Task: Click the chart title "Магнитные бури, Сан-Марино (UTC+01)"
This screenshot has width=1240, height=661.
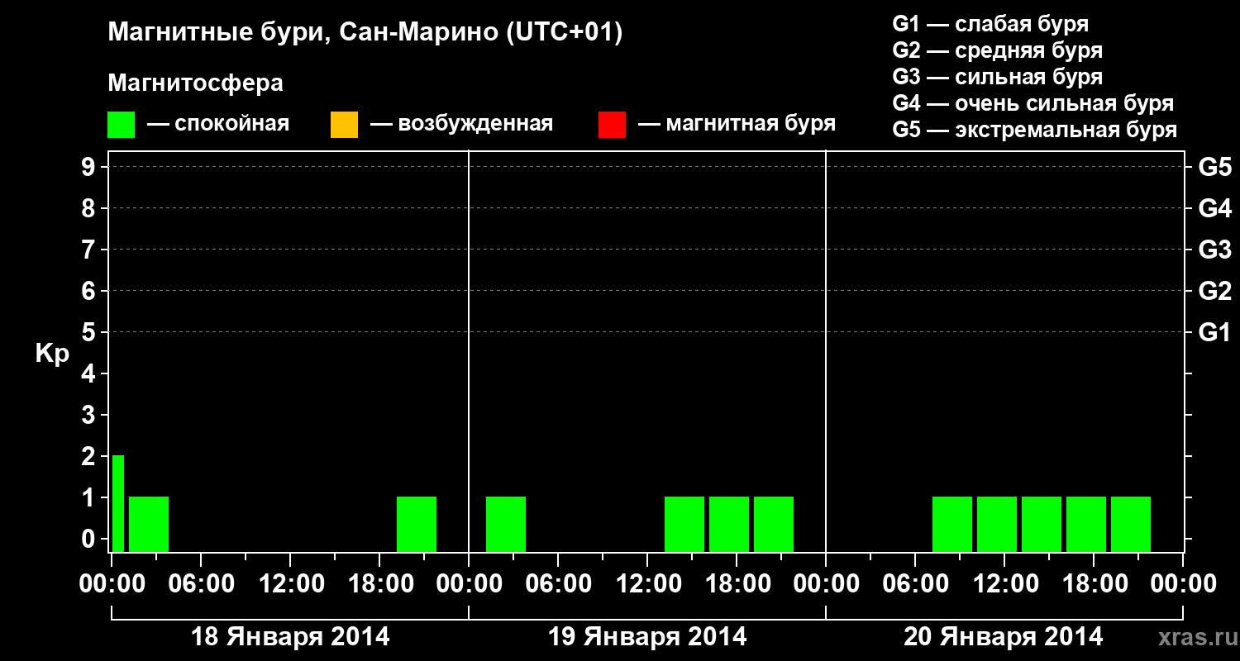Action: (365, 33)
